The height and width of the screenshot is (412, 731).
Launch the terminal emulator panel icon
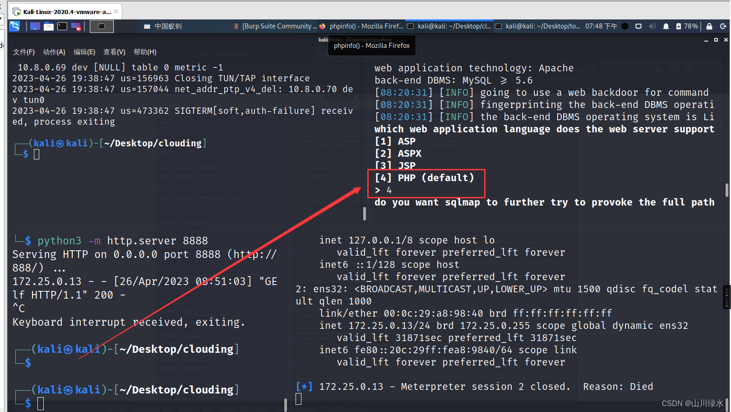pyautogui.click(x=62, y=26)
